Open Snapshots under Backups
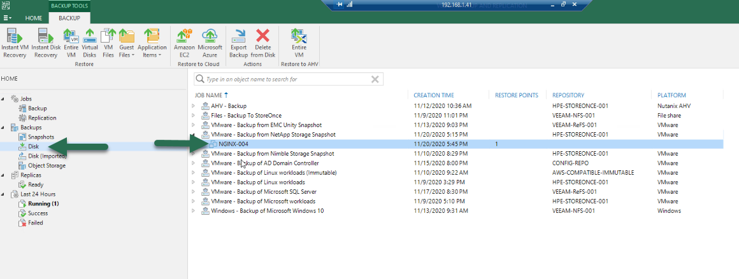 (41, 137)
